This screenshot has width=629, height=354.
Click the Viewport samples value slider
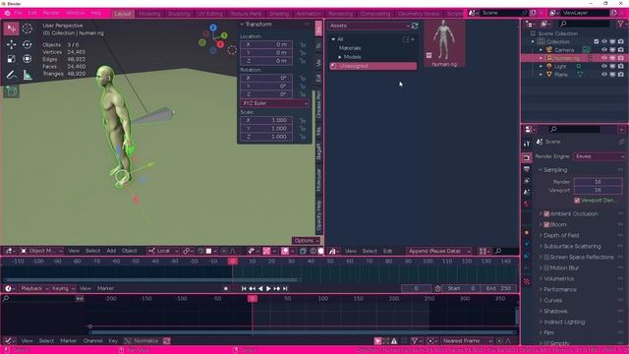coord(598,190)
